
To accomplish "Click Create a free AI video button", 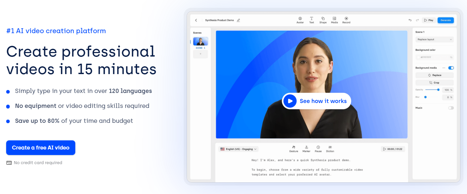I will click(x=41, y=148).
